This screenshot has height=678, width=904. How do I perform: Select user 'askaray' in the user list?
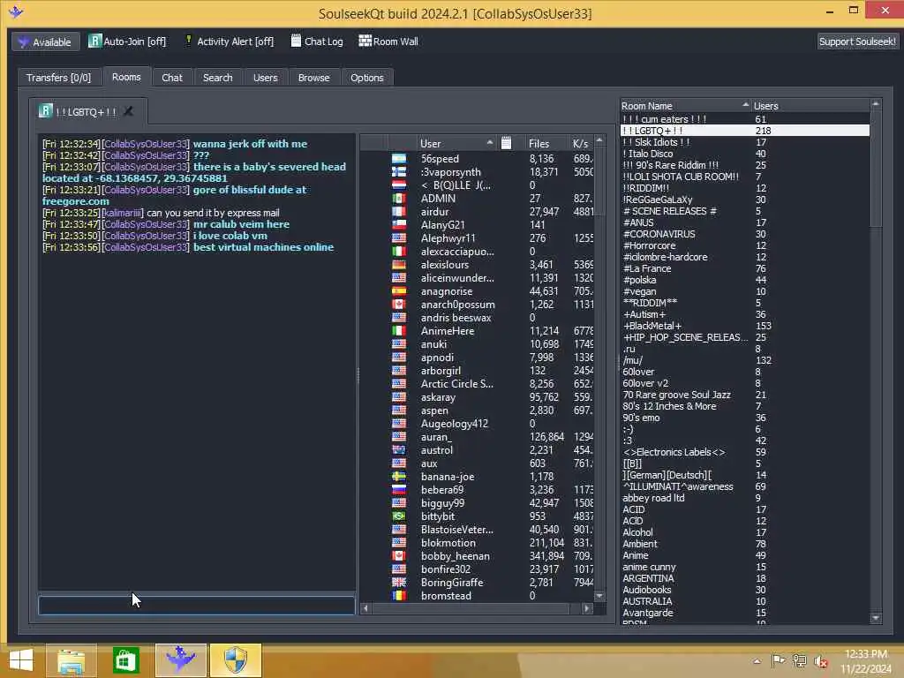[x=478, y=397]
